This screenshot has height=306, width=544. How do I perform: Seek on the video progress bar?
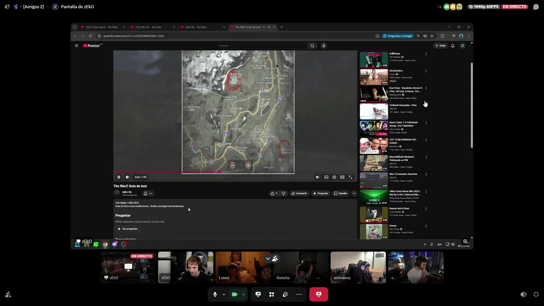tap(235, 172)
